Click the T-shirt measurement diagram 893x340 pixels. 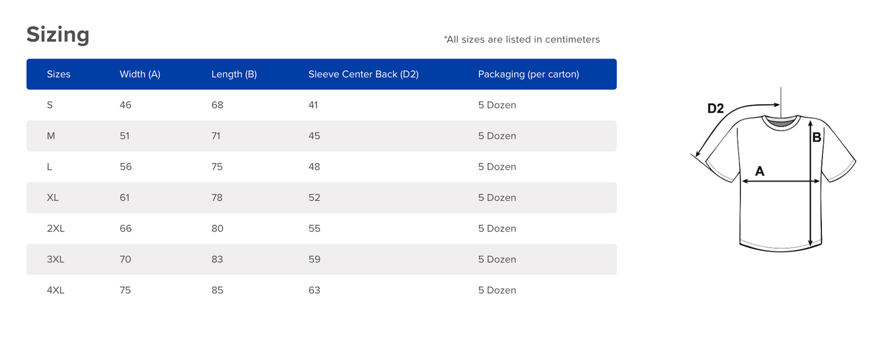[773, 170]
